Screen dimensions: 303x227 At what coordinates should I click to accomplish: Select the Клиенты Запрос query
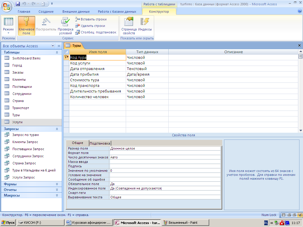click(31, 142)
